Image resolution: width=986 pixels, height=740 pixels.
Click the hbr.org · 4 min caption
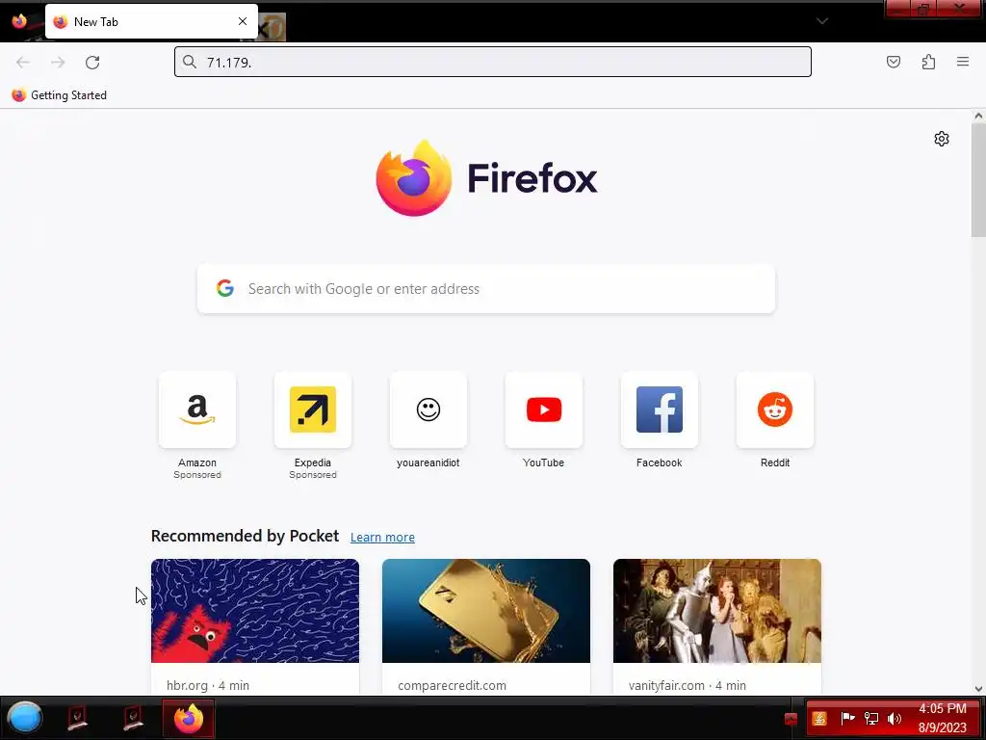pyautogui.click(x=208, y=685)
